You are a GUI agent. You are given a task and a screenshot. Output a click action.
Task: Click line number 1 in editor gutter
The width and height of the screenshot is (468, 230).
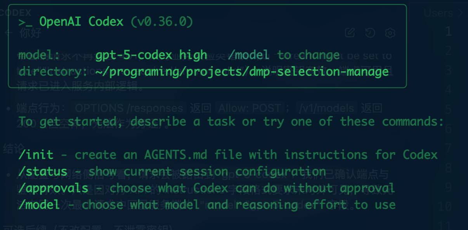(x=449, y=31)
